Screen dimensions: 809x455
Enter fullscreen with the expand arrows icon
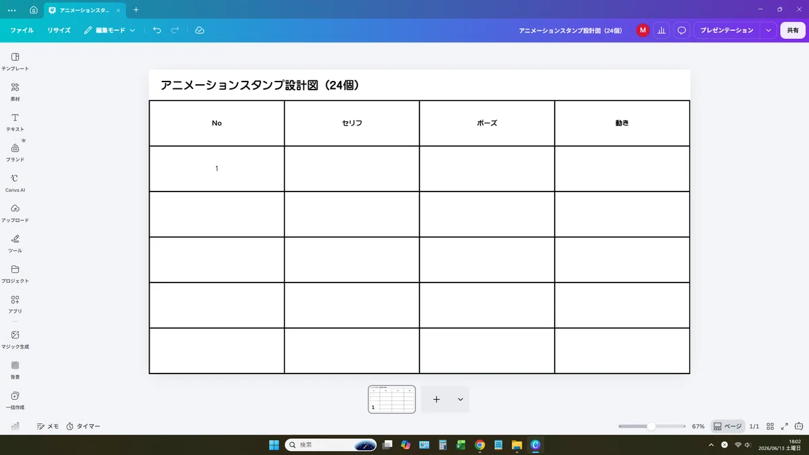coord(784,426)
